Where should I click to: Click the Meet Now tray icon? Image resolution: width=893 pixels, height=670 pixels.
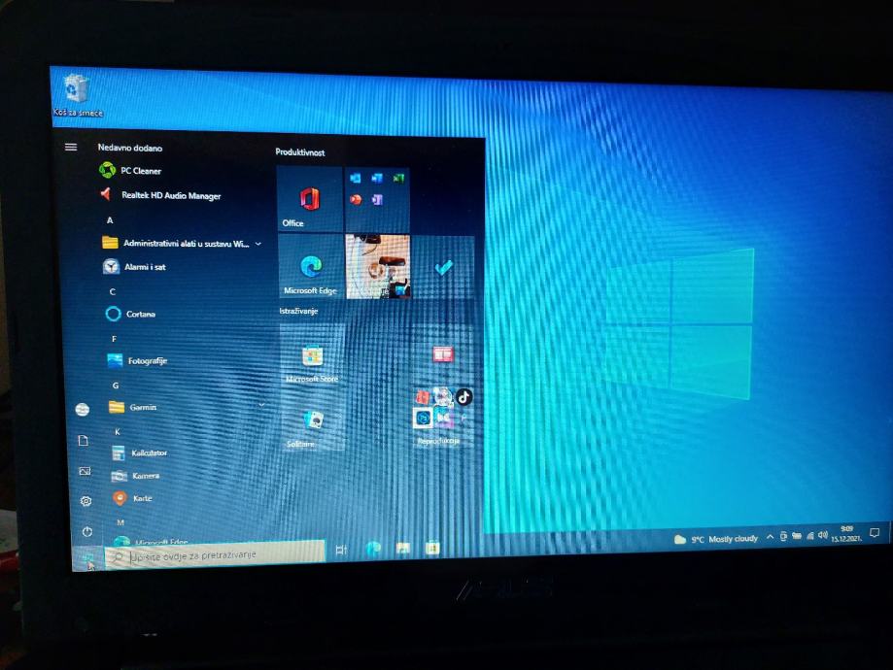coord(783,536)
